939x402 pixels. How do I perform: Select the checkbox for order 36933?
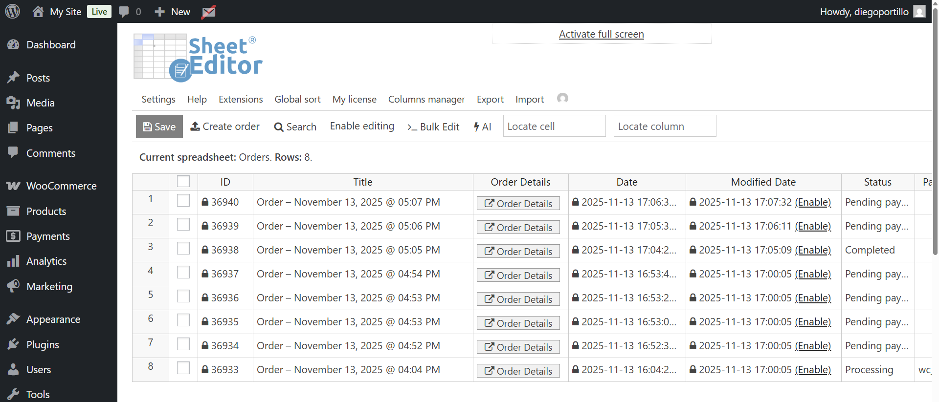point(183,368)
